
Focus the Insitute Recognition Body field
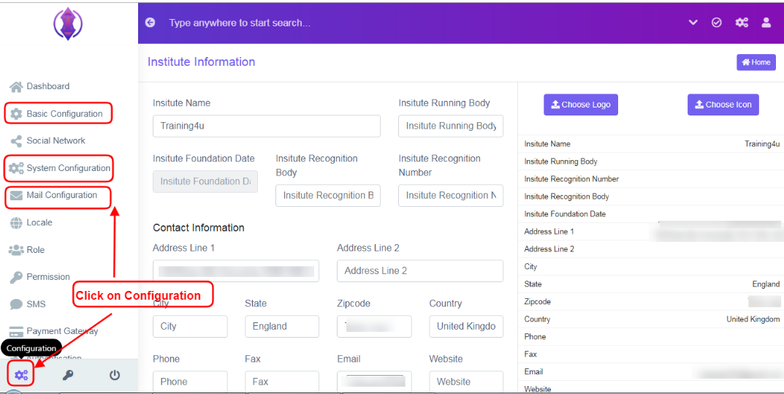[328, 195]
